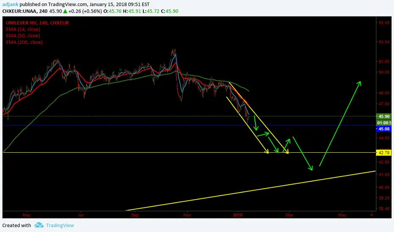Click the Jul time axis label

[x=81, y=215]
